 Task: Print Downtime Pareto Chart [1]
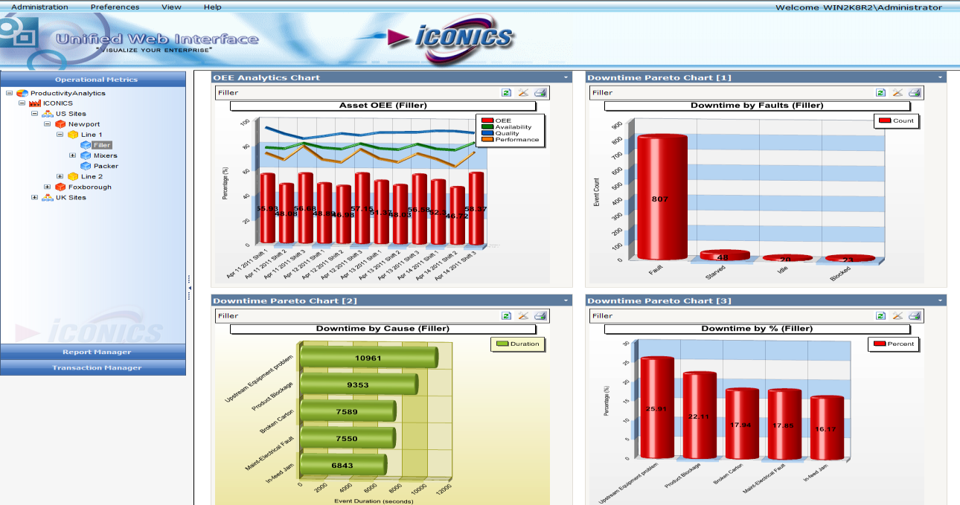click(915, 93)
